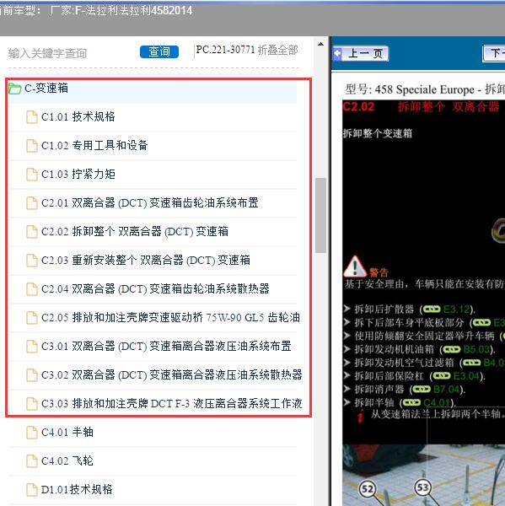Image resolution: width=505 pixels, height=506 pixels.
Task: Click document icon beside C2.01 entry
Action: (x=32, y=203)
